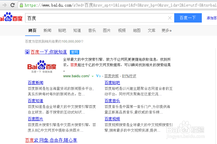
Task: Click the 百度视频搜索是全球最大 description text
Action: point(139,128)
